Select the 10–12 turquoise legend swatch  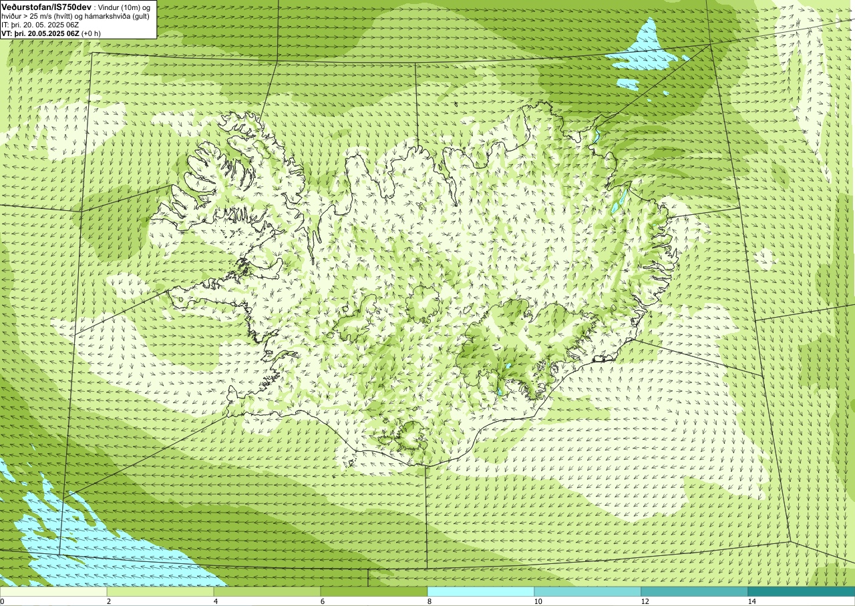588,591
